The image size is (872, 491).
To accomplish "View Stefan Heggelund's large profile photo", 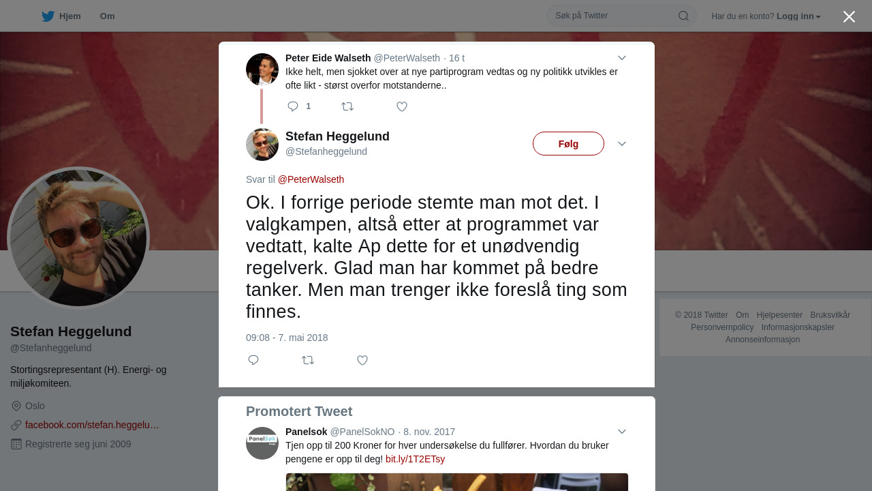I will pyautogui.click(x=78, y=238).
